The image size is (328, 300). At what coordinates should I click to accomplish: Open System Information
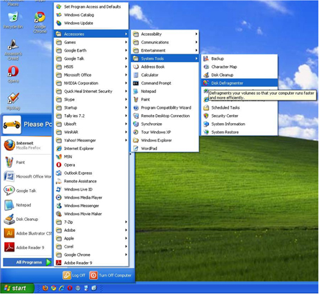[239, 124]
